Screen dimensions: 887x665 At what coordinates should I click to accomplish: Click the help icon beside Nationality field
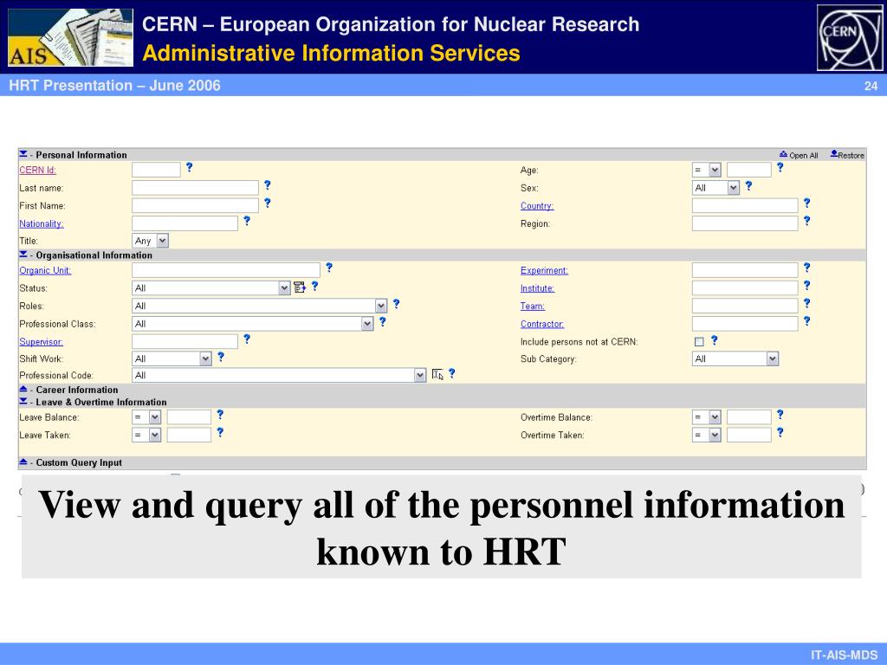(247, 221)
